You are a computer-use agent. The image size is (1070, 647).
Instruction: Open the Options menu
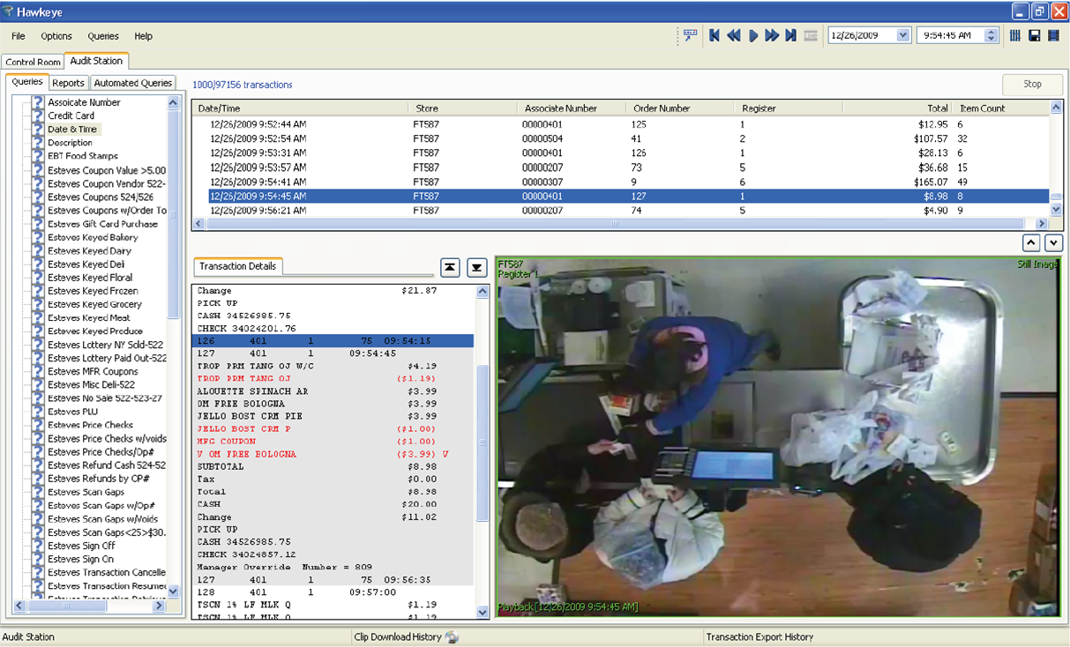click(56, 36)
